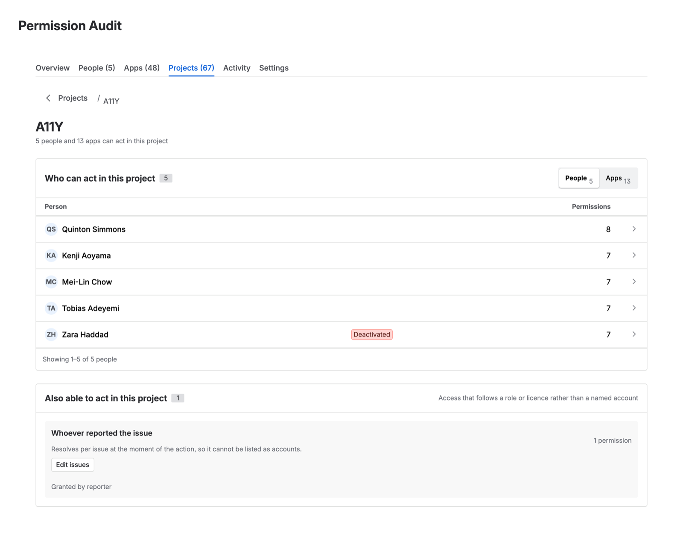Select the Projects (67) tab
Screen dimensions: 683x551
tap(191, 68)
